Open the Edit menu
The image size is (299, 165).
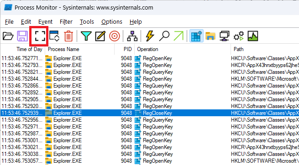(26, 22)
